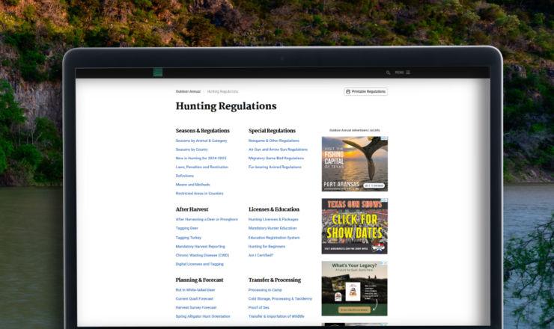Open Cold Storage, Processing & Taxidermy link
The height and width of the screenshot is (329, 554).
point(280,298)
